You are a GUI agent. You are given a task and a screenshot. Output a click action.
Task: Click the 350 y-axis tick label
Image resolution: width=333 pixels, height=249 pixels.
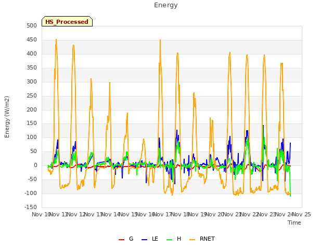click(x=32, y=67)
